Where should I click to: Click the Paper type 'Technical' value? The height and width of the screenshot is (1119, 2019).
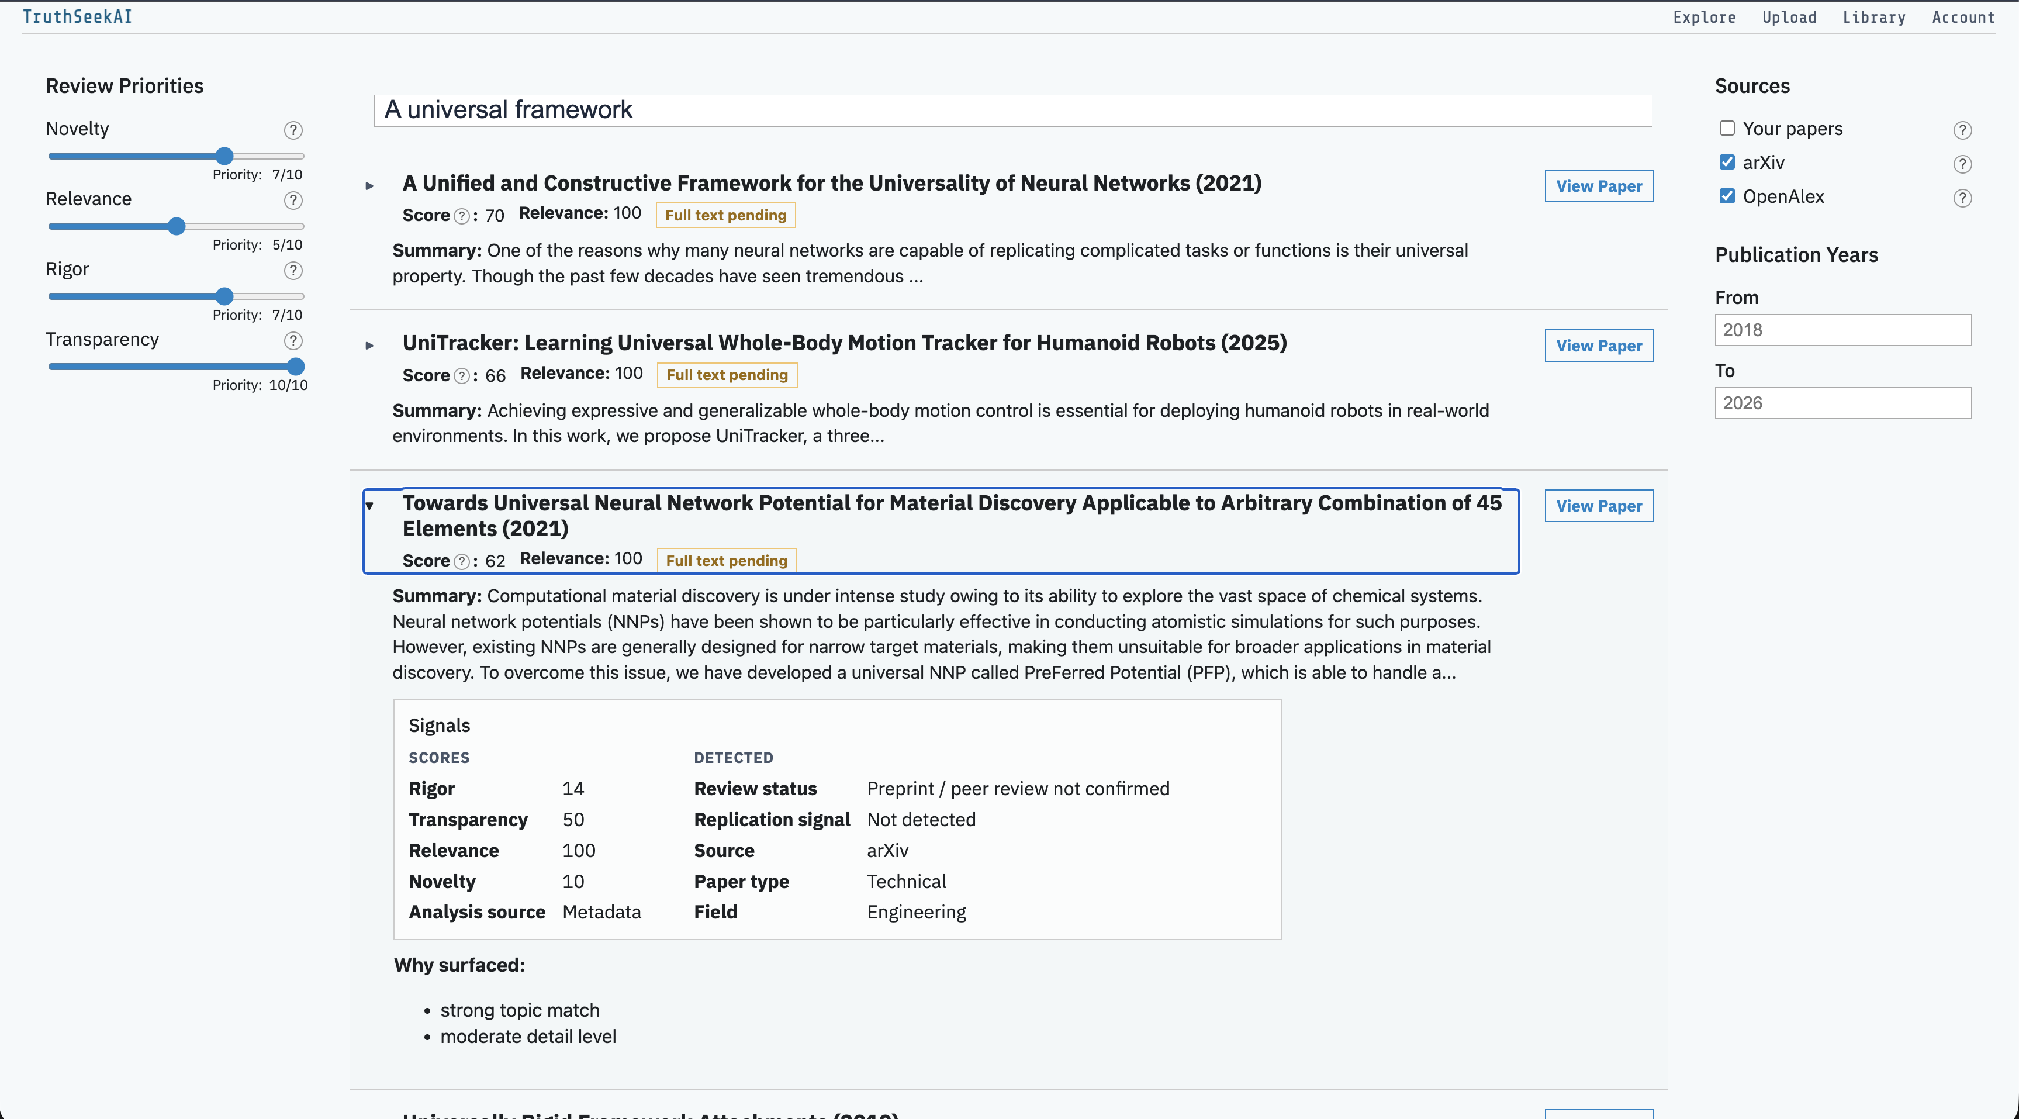[906, 882]
